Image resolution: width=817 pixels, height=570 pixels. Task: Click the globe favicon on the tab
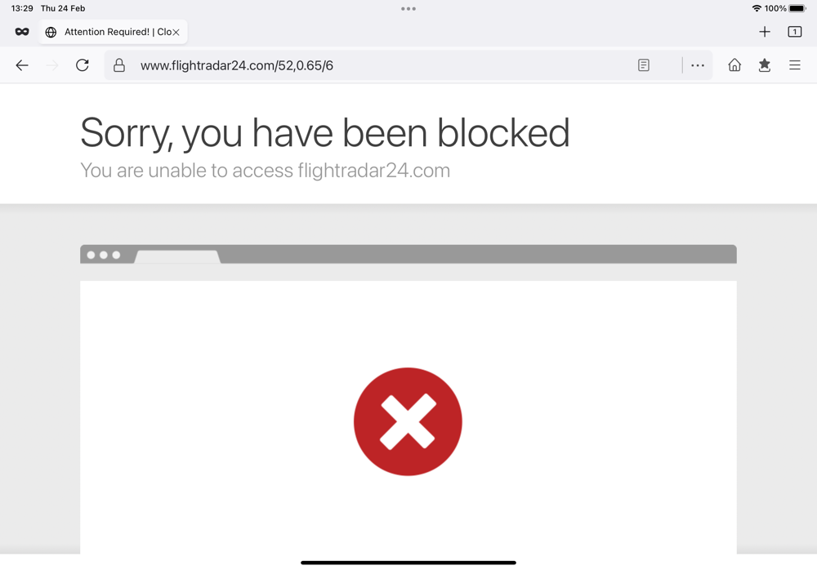[x=51, y=33]
